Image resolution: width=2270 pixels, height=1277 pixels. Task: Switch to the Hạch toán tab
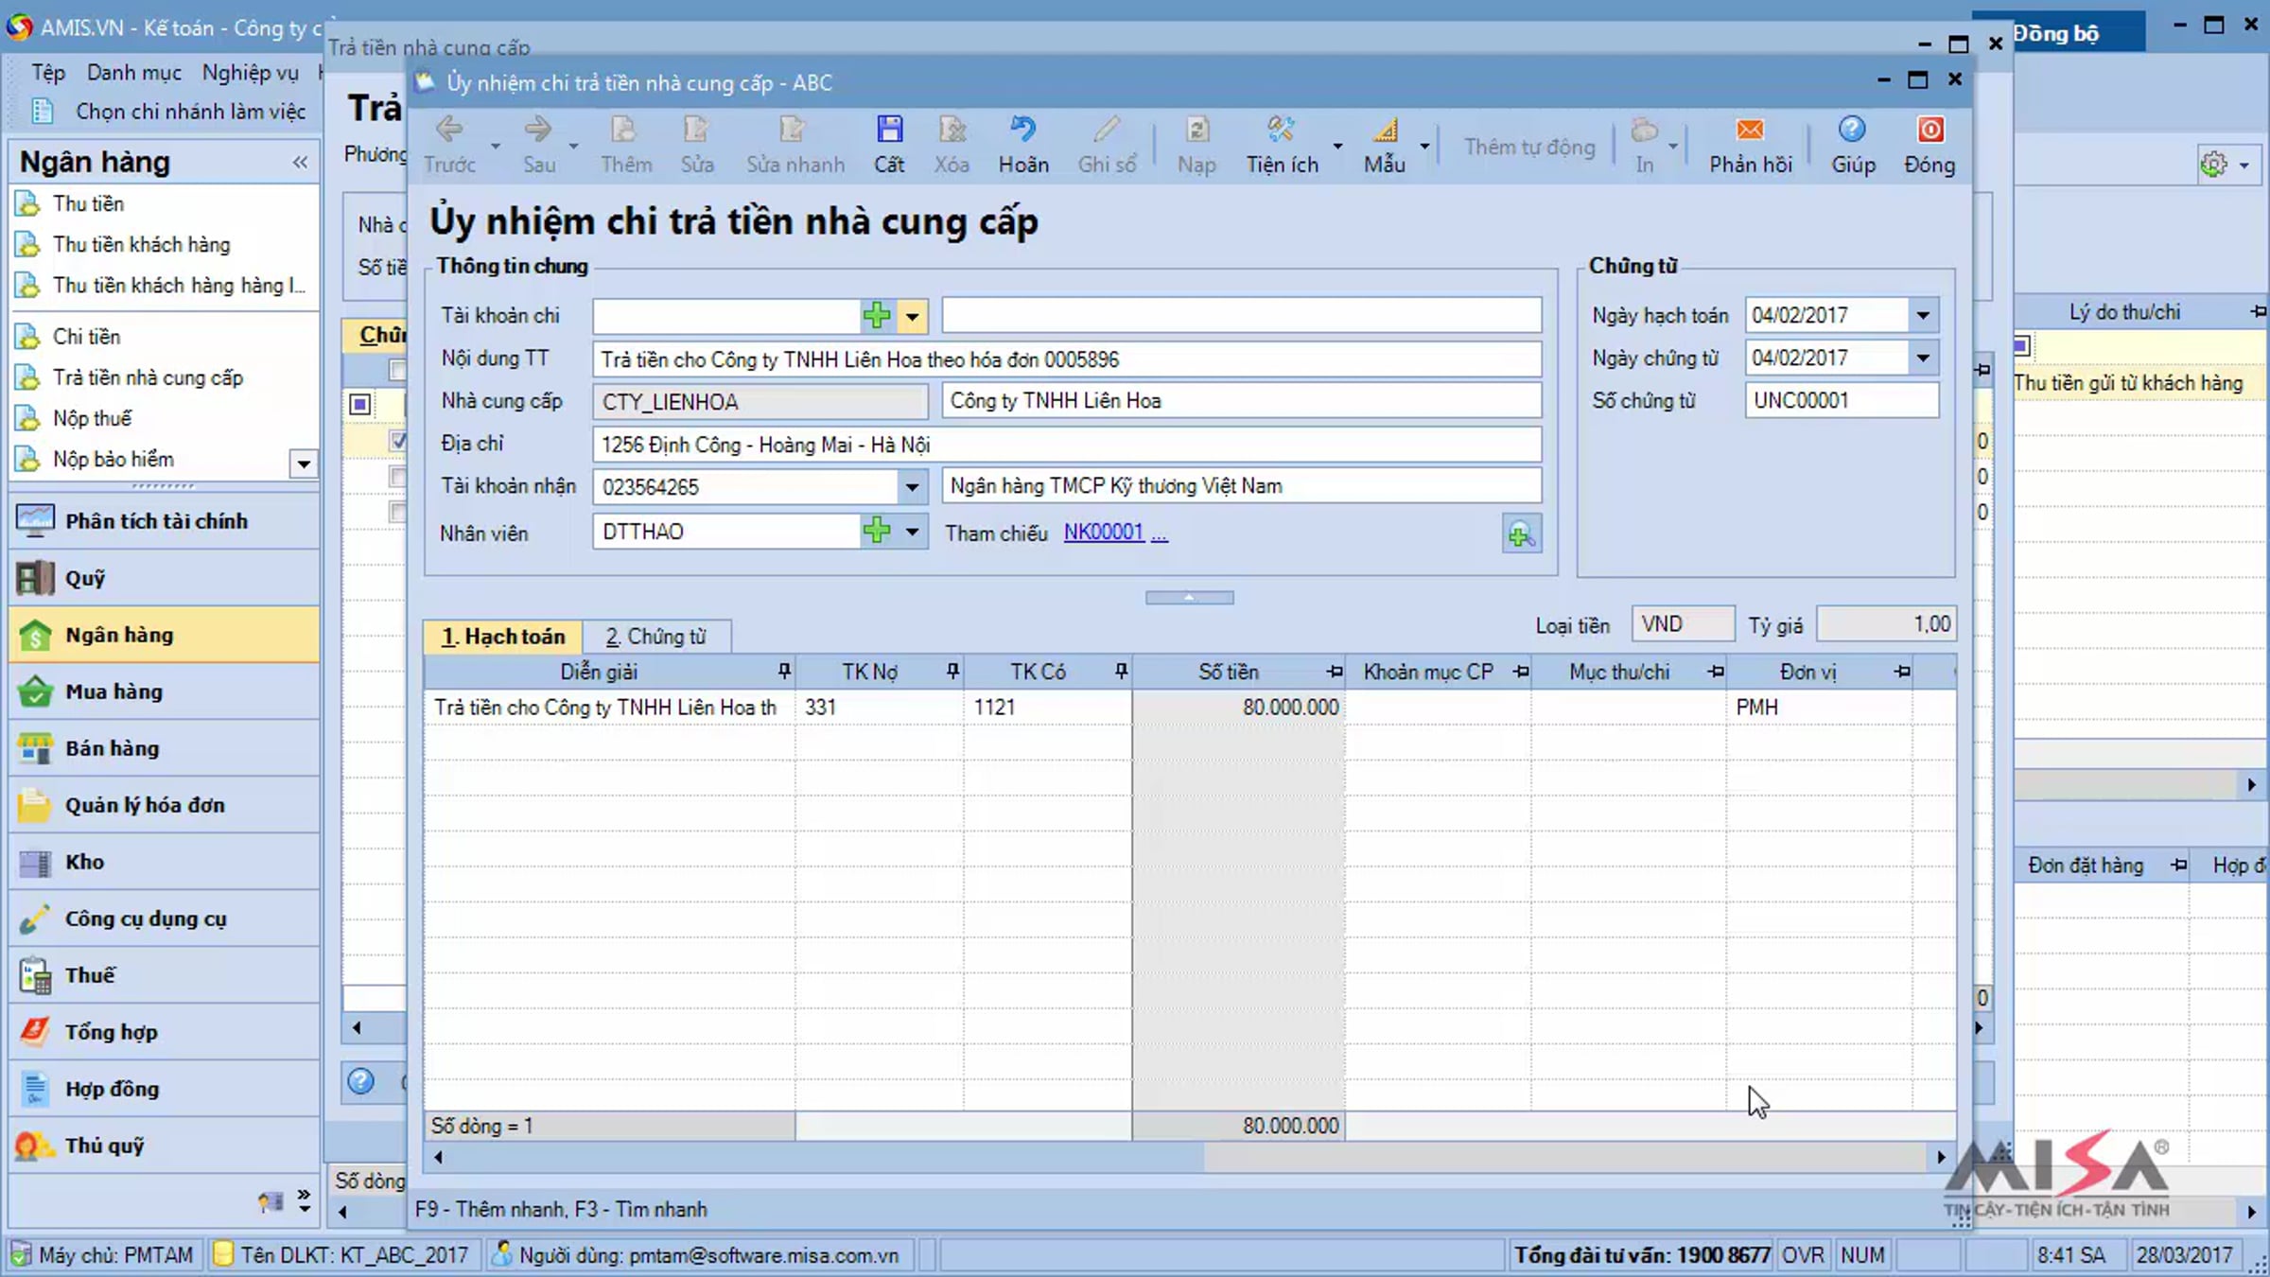pos(503,637)
